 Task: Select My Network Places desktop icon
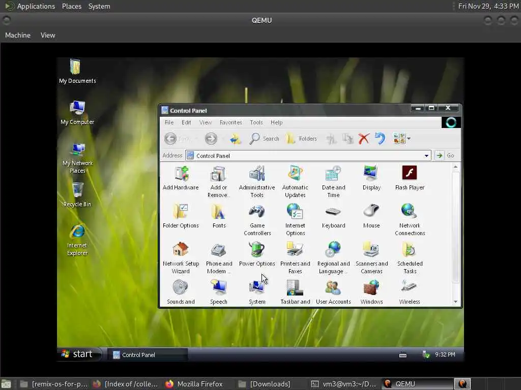(77, 158)
